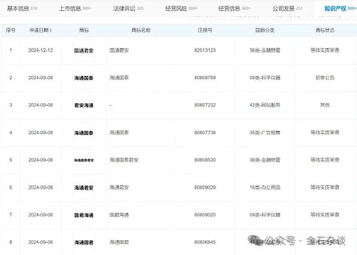Click 等待实质审查 status in row 1
Screen dimensions: 357x255
click(325, 51)
